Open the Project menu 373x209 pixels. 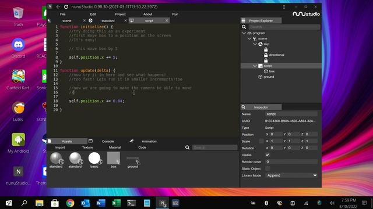[x=121, y=14]
